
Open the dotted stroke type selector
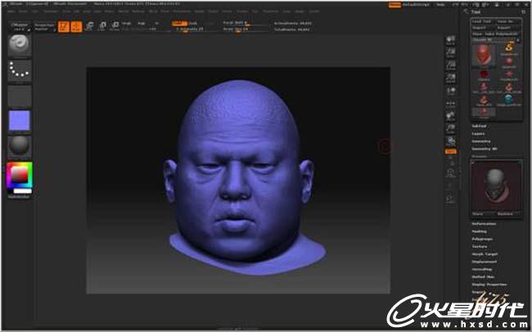[20, 70]
